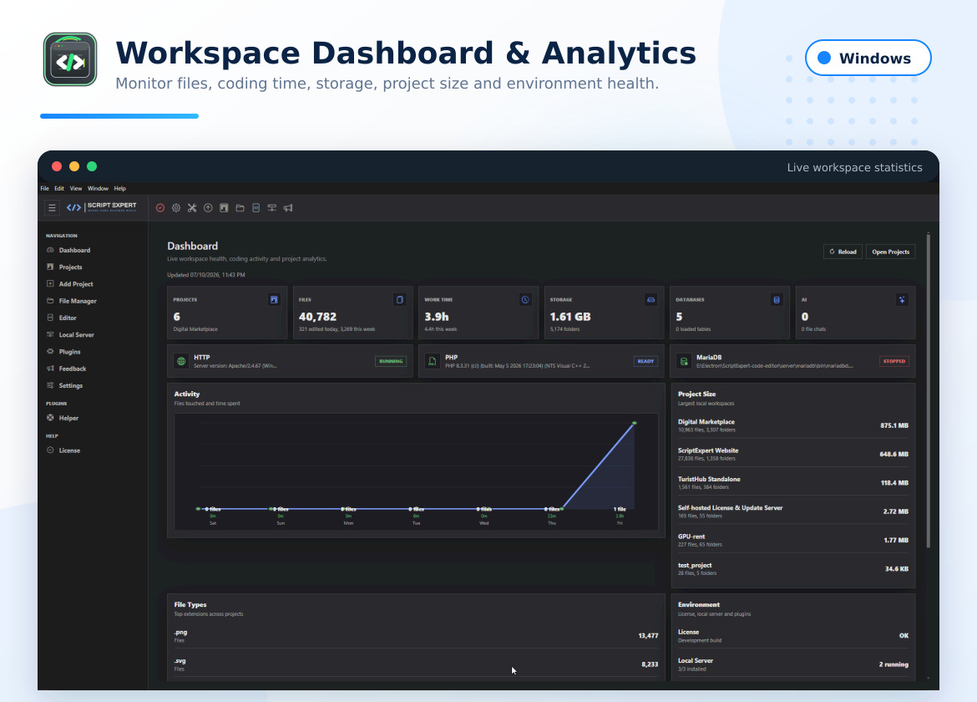Viewport: 977px width, 702px height.
Task: Open settings via the toolbar gear icon
Action: pyautogui.click(x=176, y=208)
